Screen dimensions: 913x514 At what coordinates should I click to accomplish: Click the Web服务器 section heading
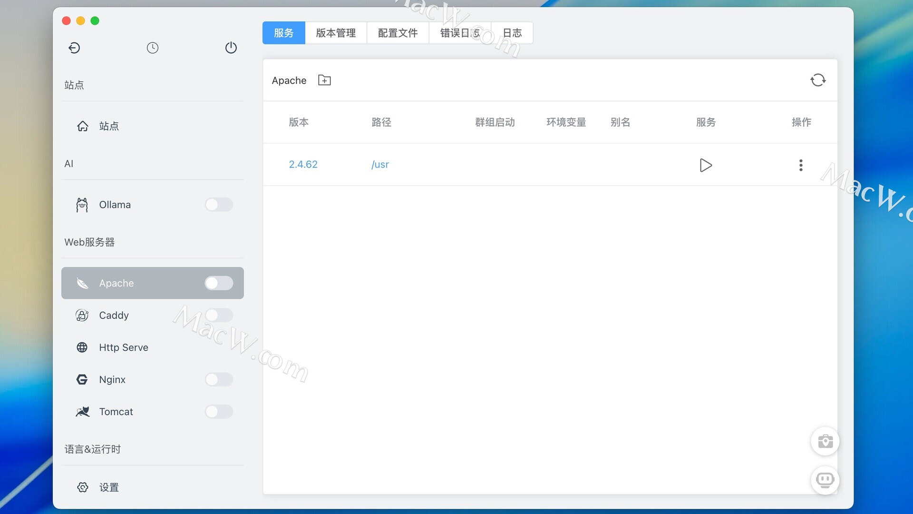89,242
